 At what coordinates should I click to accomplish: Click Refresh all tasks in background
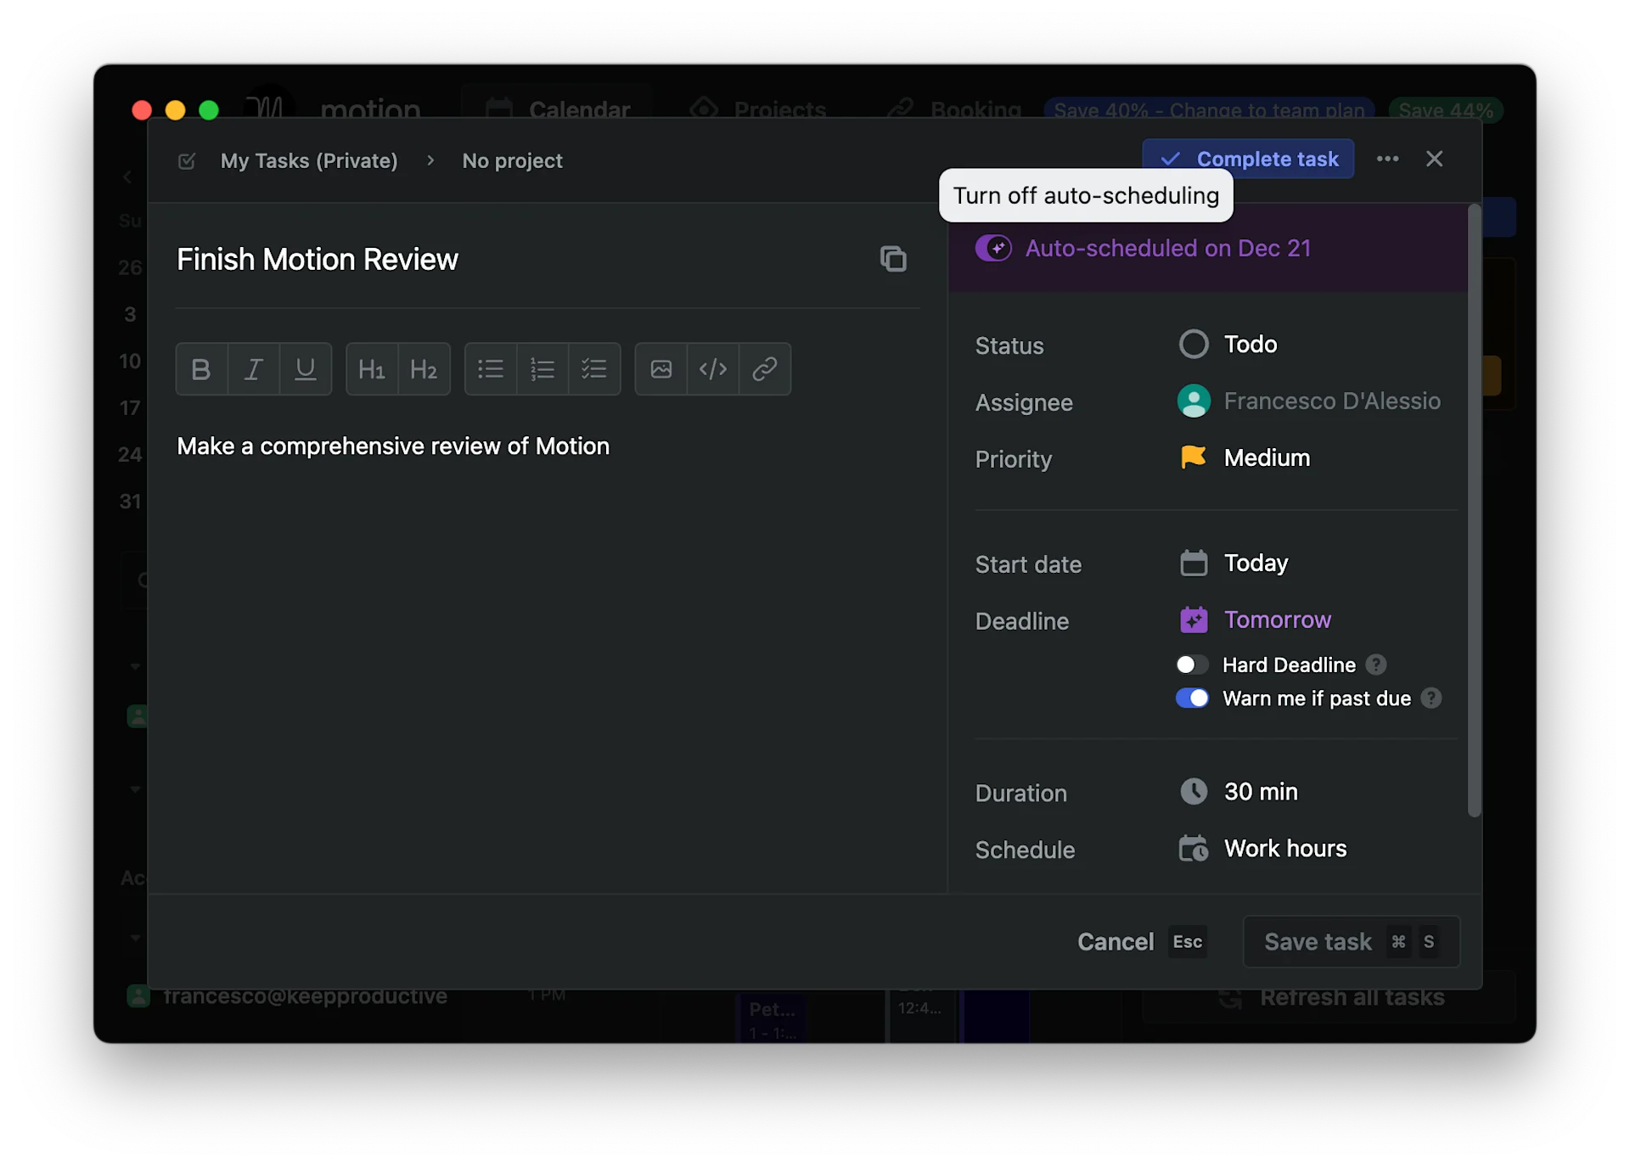[x=1329, y=996]
